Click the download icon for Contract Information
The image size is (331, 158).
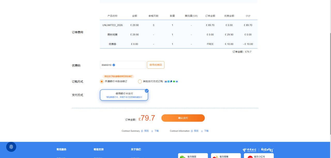click(202, 131)
